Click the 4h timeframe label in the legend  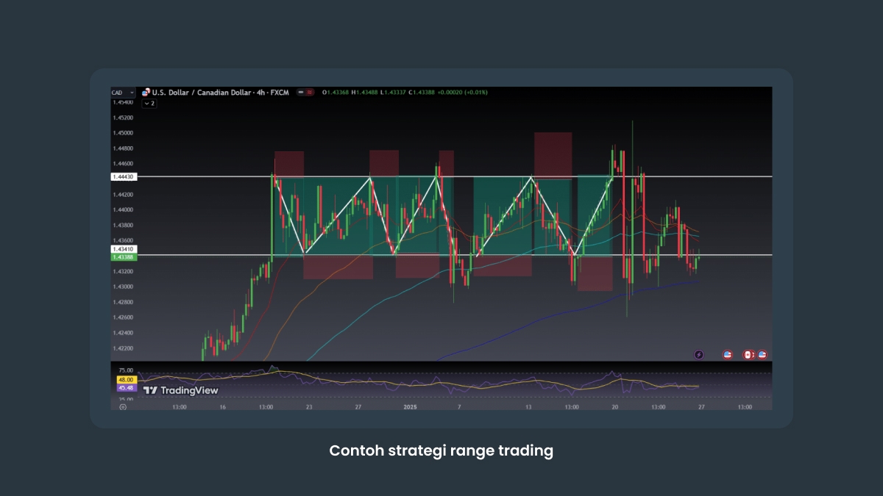pyautogui.click(x=260, y=91)
